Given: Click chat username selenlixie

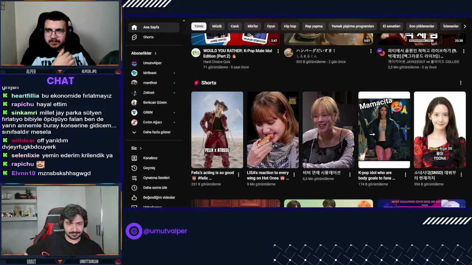Looking at the screenshot, I should [x=25, y=156].
